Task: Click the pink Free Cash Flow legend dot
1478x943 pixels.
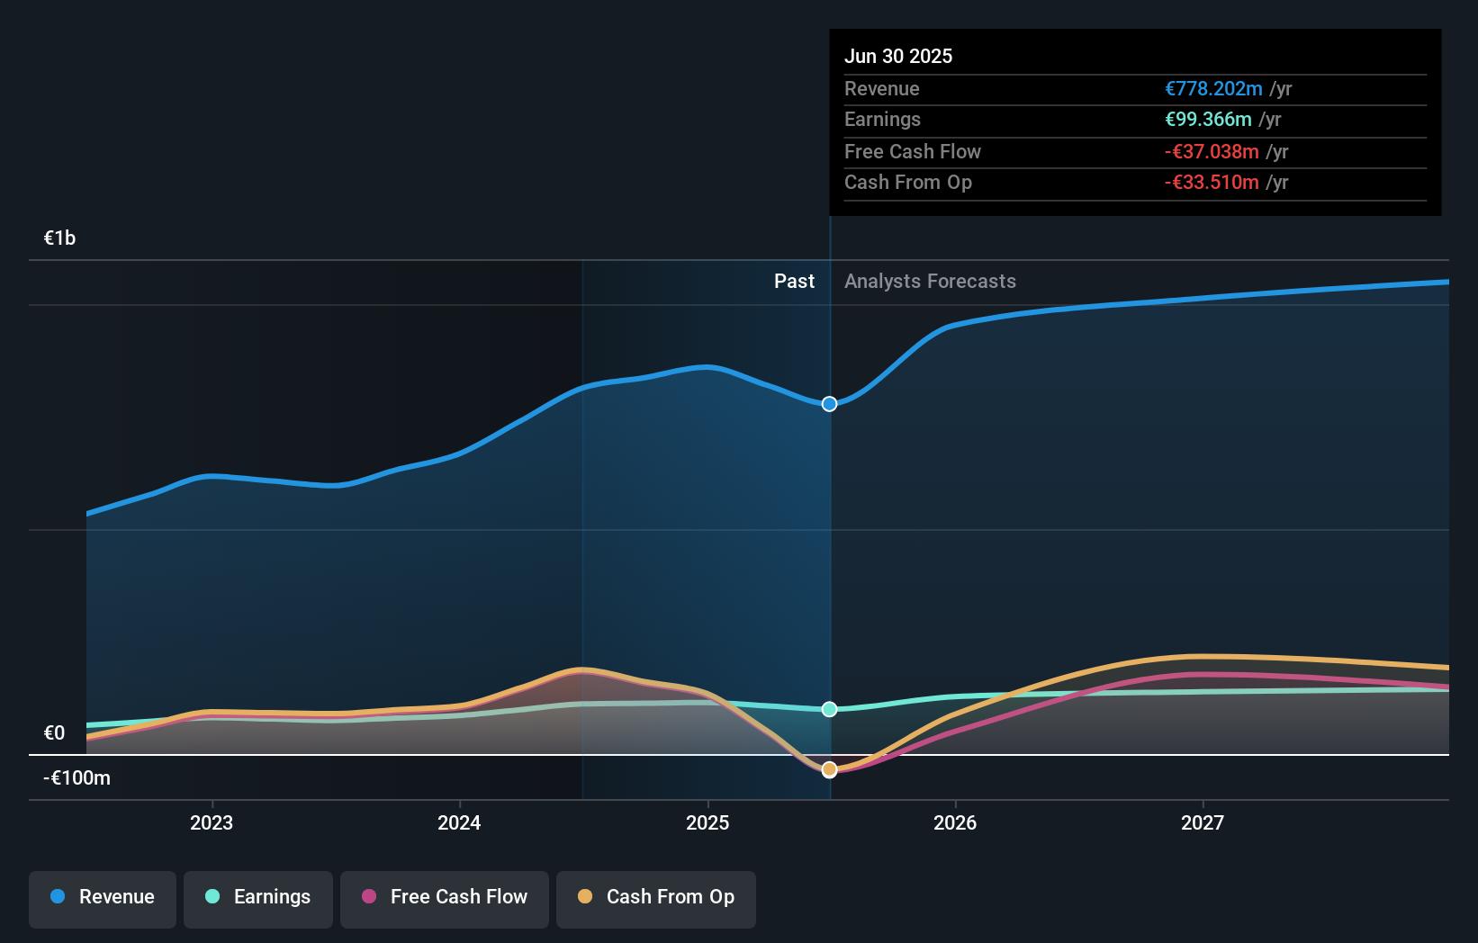Action: [x=370, y=896]
